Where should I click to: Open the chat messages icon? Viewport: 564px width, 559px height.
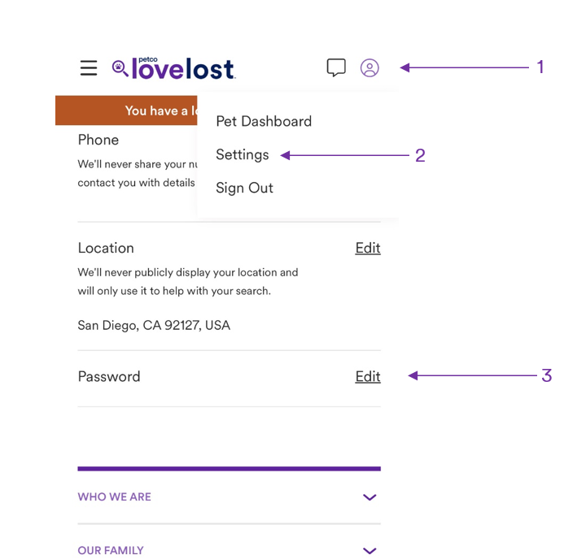pyautogui.click(x=336, y=67)
